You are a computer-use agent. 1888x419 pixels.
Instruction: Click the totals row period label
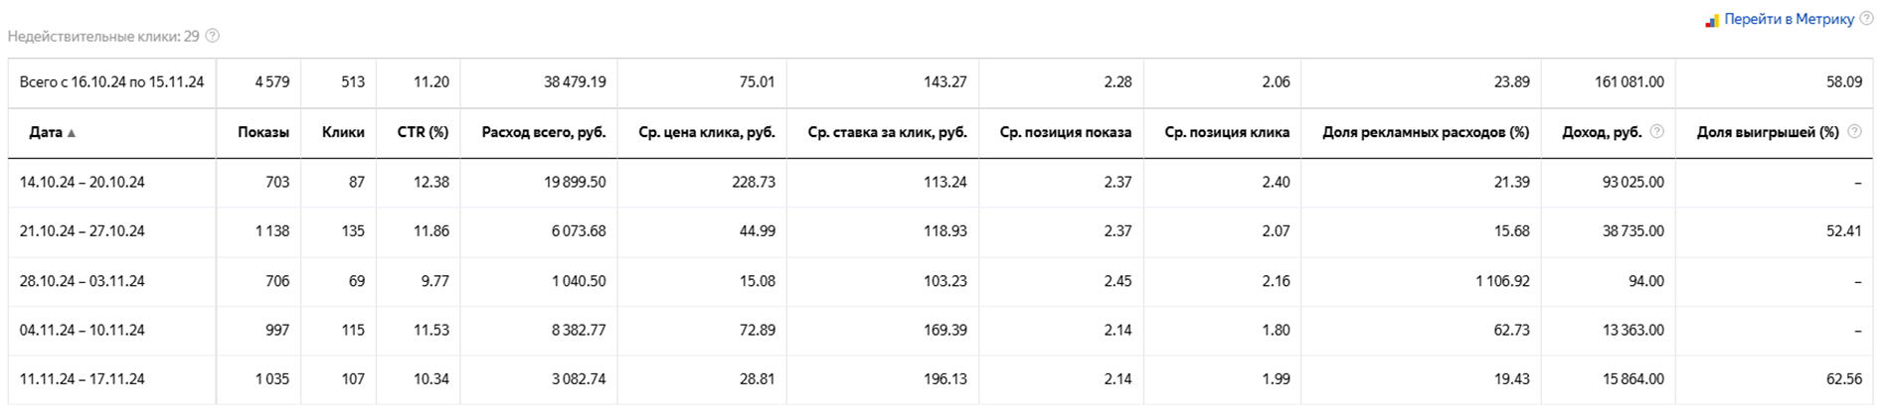(111, 82)
